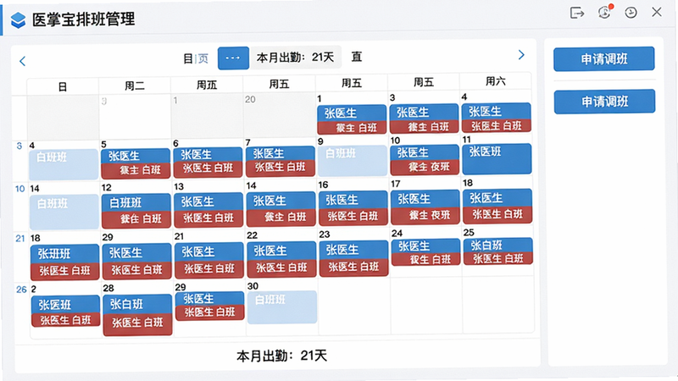
Task: Select the 周二 column header
Action: 135,86
